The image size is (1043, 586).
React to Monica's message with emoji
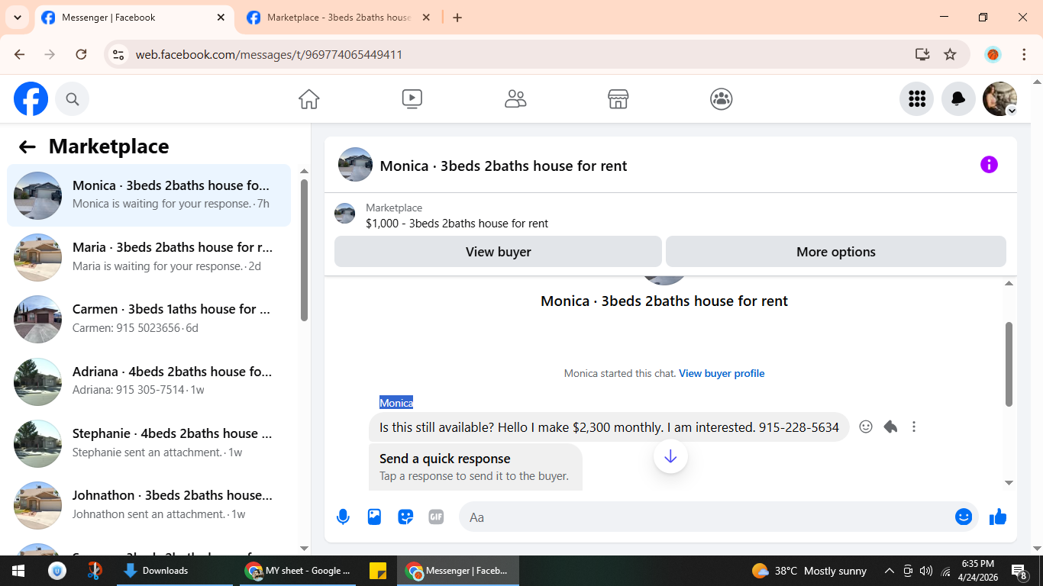(x=866, y=427)
